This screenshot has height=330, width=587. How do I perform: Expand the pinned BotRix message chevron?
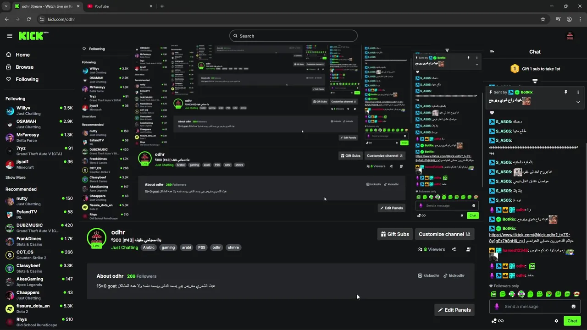coord(578,102)
